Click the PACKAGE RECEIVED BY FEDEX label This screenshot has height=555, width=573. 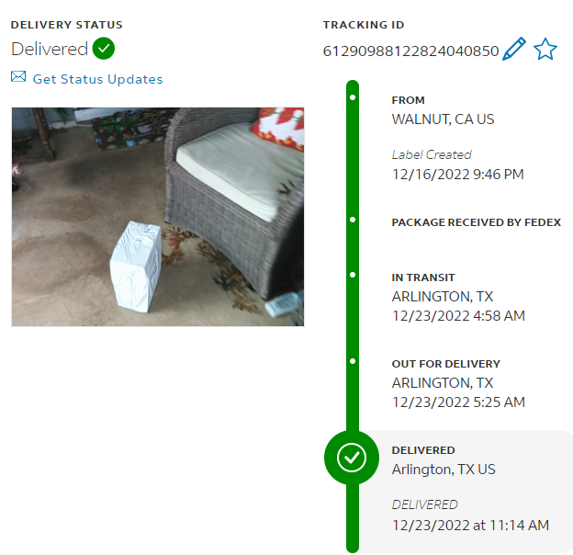[477, 222]
